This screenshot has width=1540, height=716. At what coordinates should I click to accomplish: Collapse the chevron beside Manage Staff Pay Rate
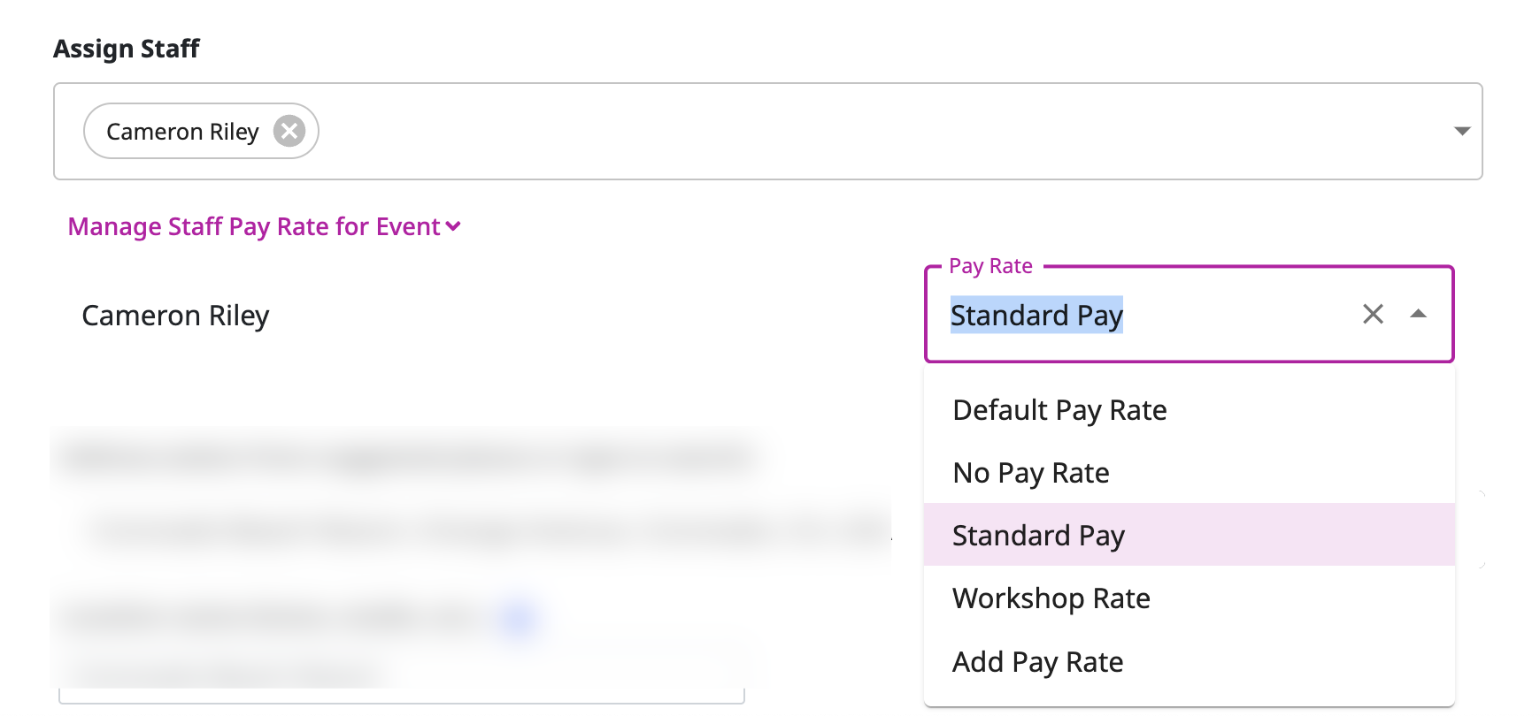(453, 227)
